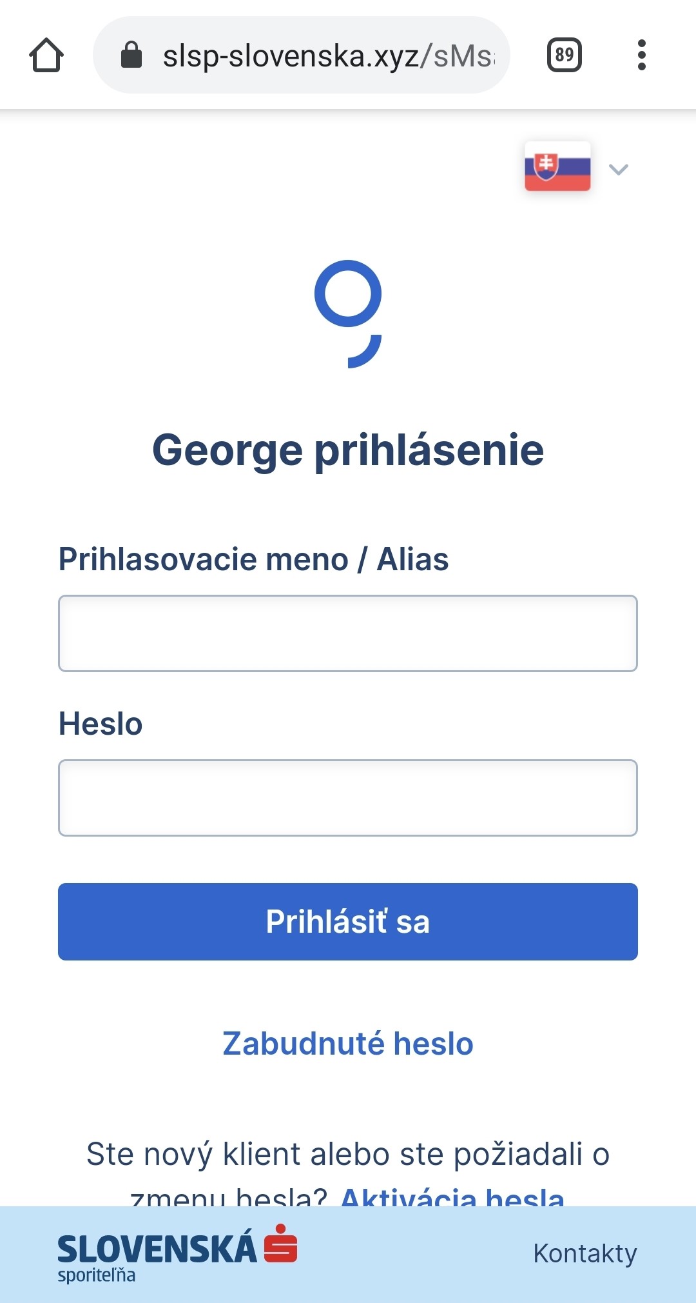Open the Aktivácia hesla link
Screen dimensions: 696x1303
click(452, 1197)
